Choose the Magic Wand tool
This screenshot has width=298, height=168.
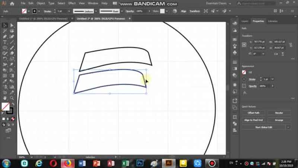5,31
